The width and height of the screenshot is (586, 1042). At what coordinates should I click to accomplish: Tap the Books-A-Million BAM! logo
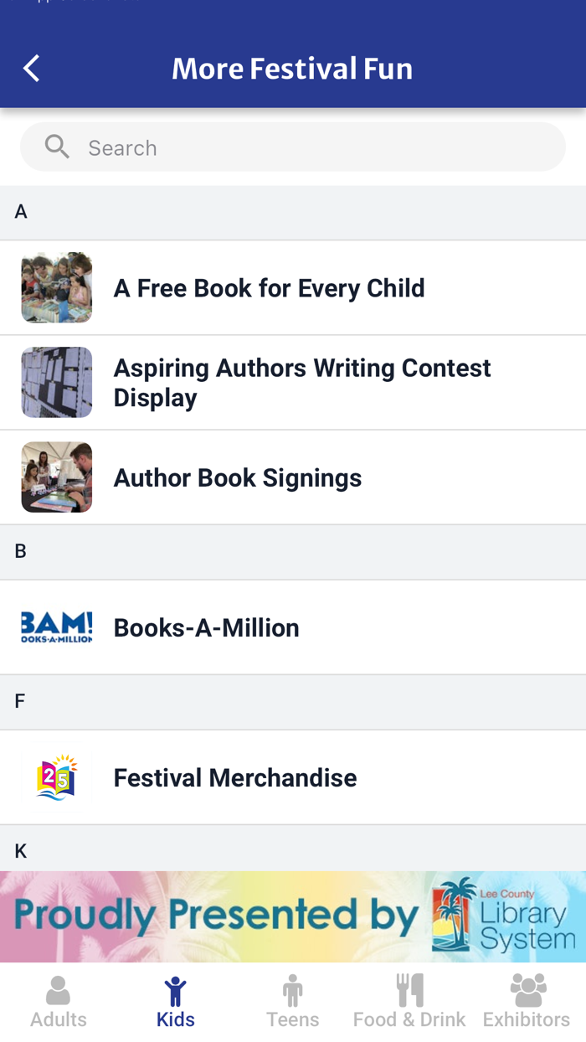56,627
